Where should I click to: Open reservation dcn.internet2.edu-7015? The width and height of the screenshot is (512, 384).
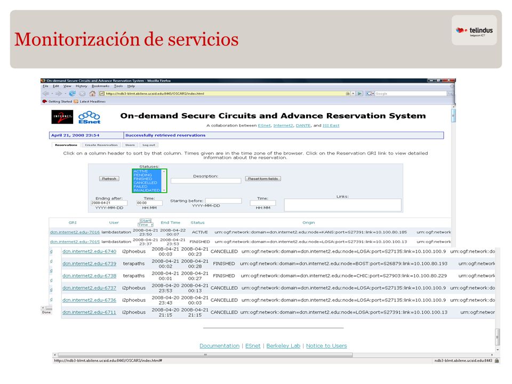[75, 242]
